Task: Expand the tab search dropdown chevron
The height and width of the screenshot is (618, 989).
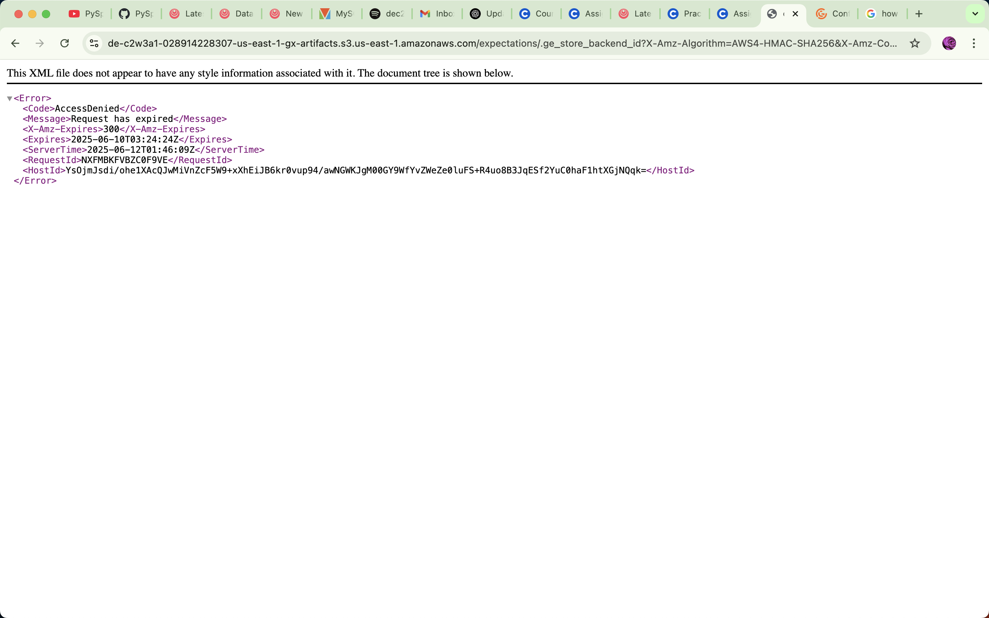Action: click(x=975, y=14)
